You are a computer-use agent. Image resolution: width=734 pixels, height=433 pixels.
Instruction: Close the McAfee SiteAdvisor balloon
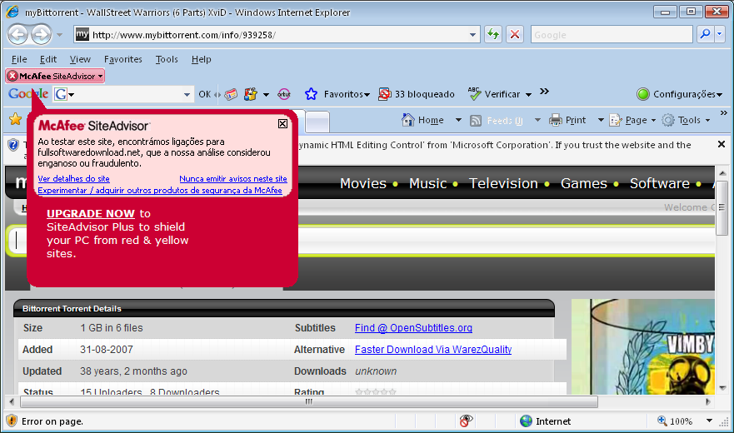pyautogui.click(x=282, y=123)
